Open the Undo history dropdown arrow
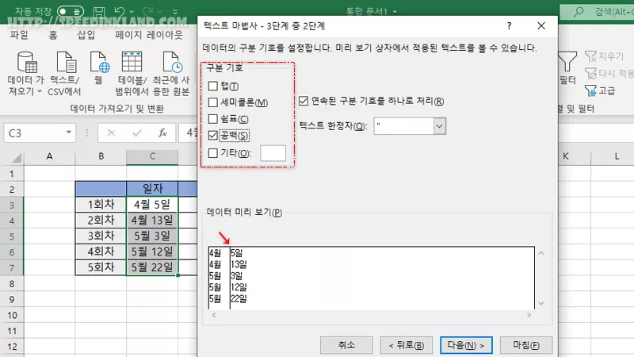This screenshot has width=634, height=357. point(132,12)
